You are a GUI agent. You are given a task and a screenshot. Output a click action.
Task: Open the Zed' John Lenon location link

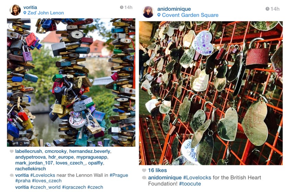46,13
